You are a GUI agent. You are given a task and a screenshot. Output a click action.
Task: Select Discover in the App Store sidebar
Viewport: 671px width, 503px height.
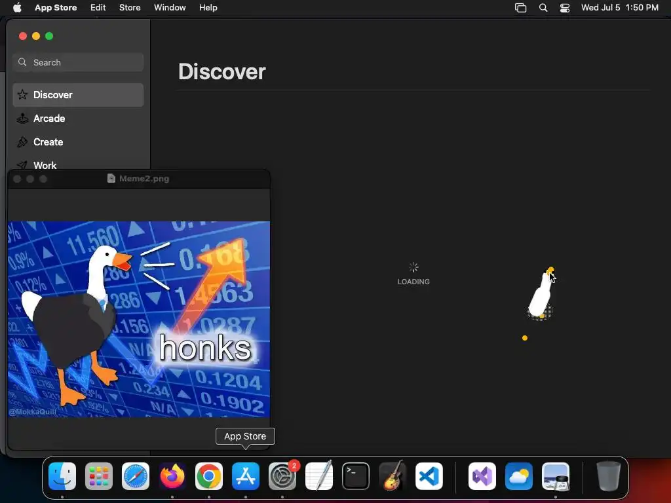click(78, 95)
